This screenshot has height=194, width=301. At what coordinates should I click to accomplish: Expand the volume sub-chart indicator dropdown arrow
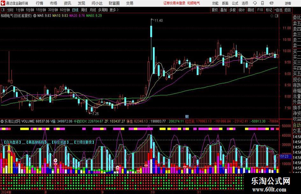tap(2, 121)
